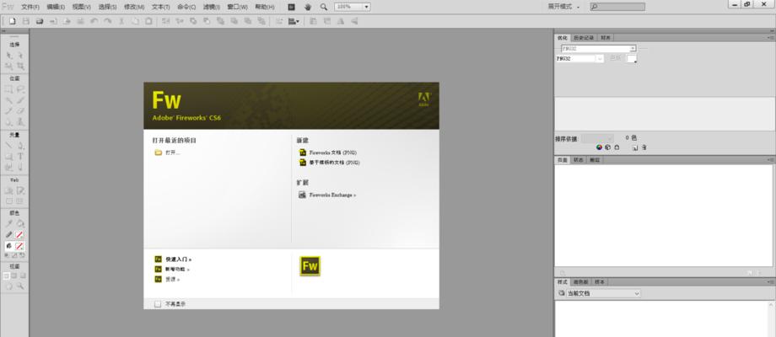Click the Open file toolbar icon
This screenshot has width=776, height=337.
(39, 21)
